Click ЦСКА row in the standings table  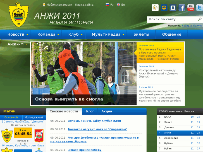(x=180, y=117)
